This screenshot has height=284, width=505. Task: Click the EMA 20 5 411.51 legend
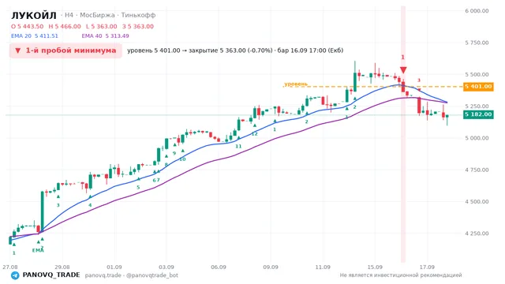[35, 36]
